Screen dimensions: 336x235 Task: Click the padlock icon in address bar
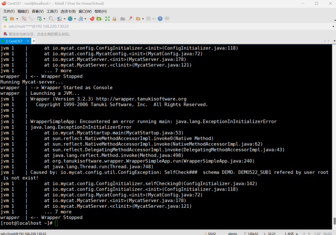tap(5, 26)
